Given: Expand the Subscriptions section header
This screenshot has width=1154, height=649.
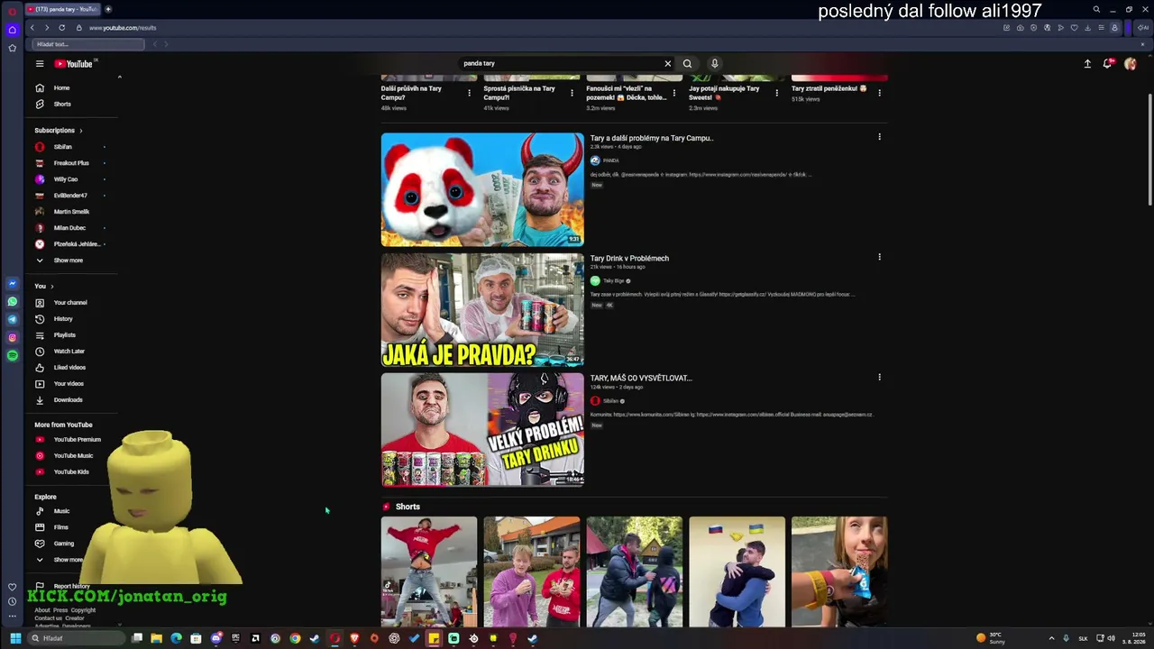Looking at the screenshot, I should point(59,131).
